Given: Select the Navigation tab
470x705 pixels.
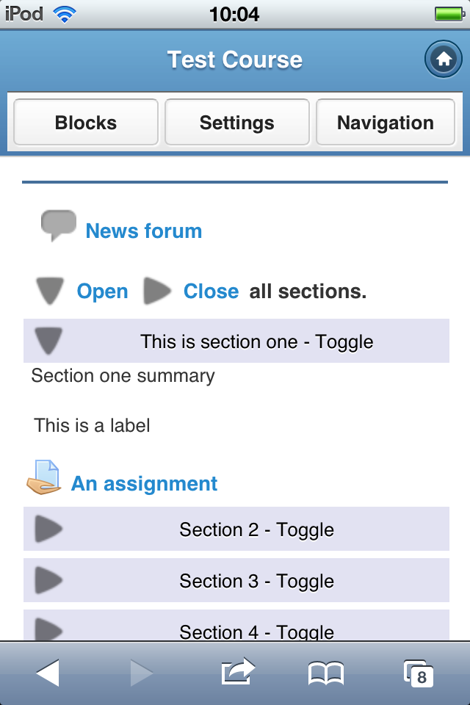Looking at the screenshot, I should pos(386,123).
